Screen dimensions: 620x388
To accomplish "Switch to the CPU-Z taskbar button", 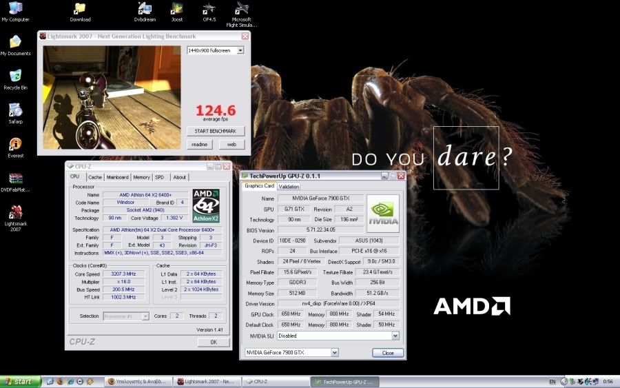I will 276,382.
